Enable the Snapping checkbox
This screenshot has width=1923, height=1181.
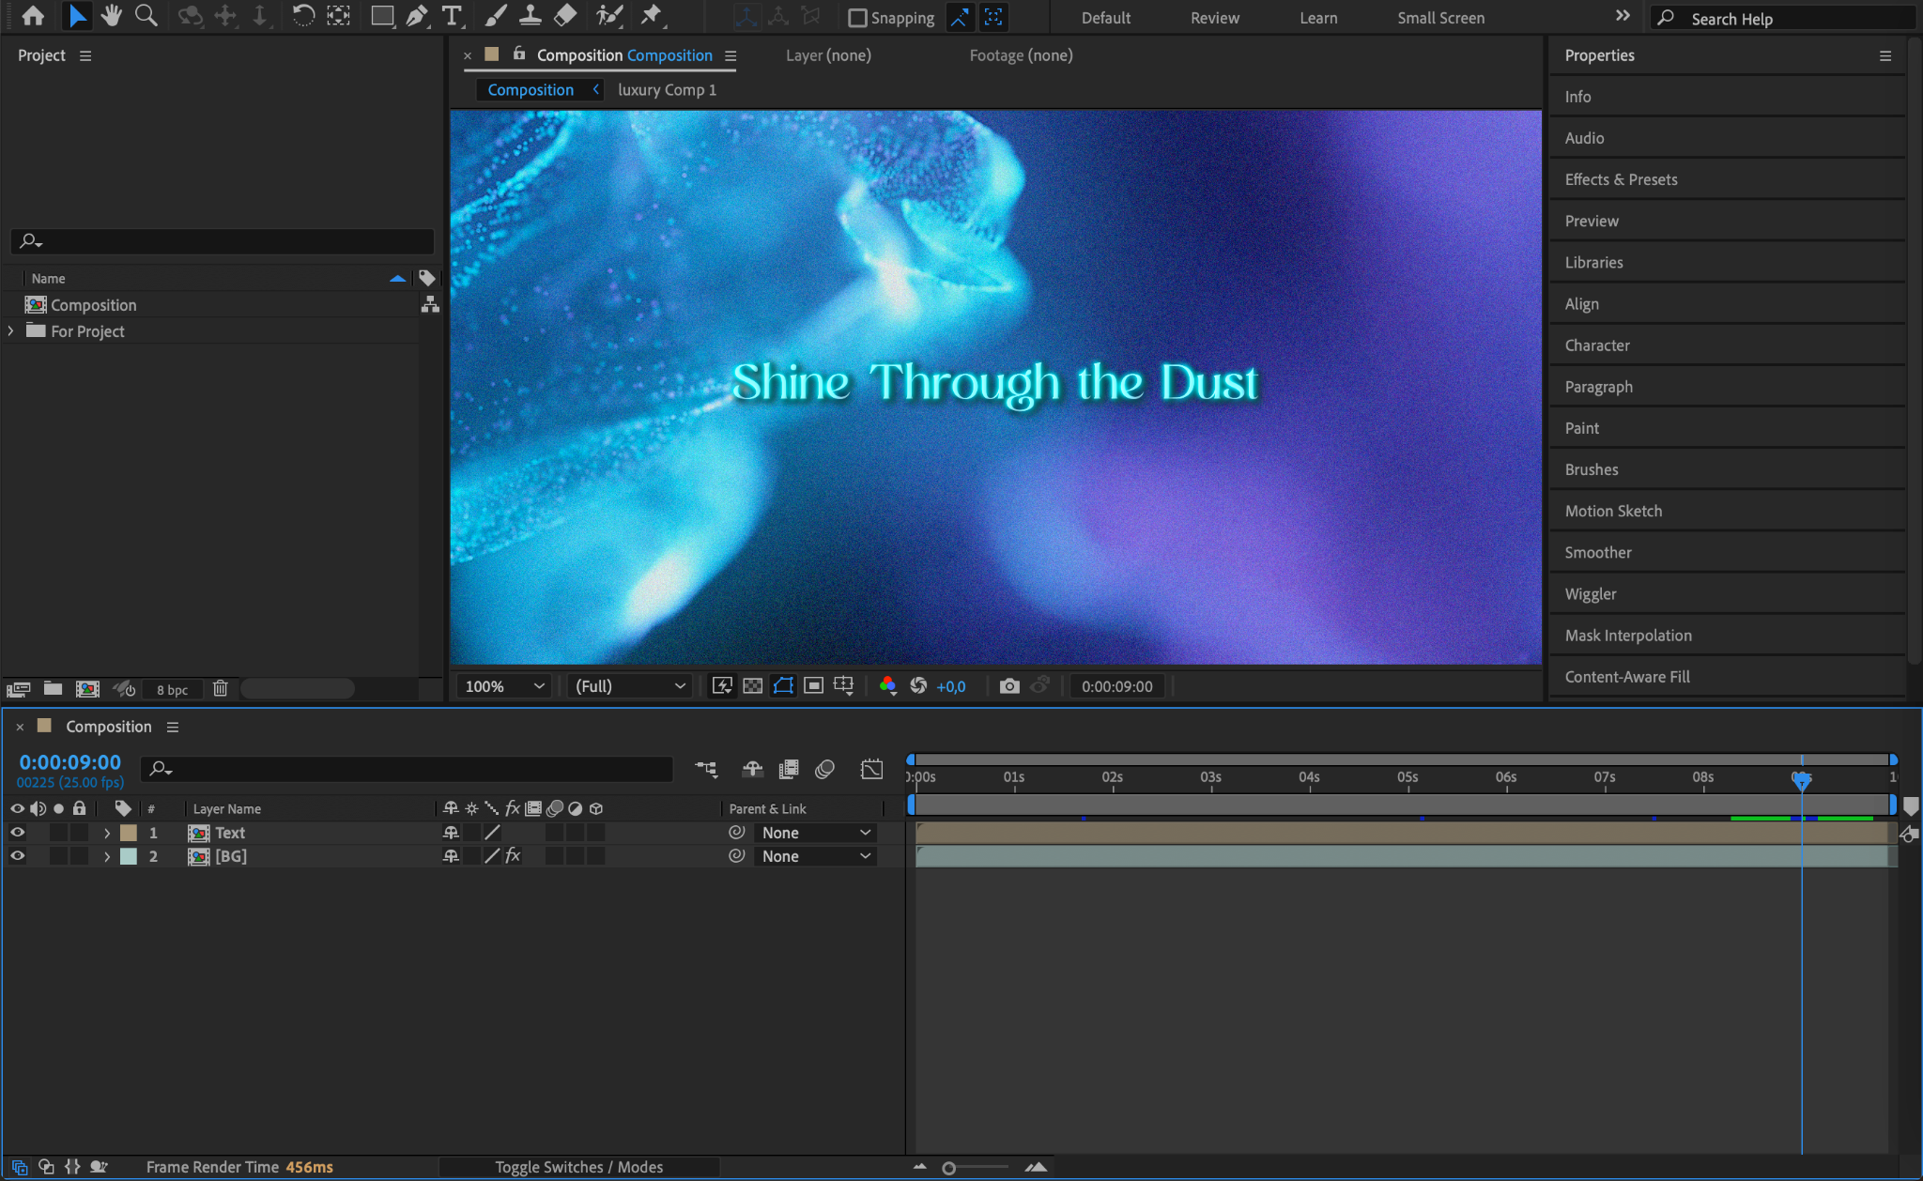(x=857, y=18)
